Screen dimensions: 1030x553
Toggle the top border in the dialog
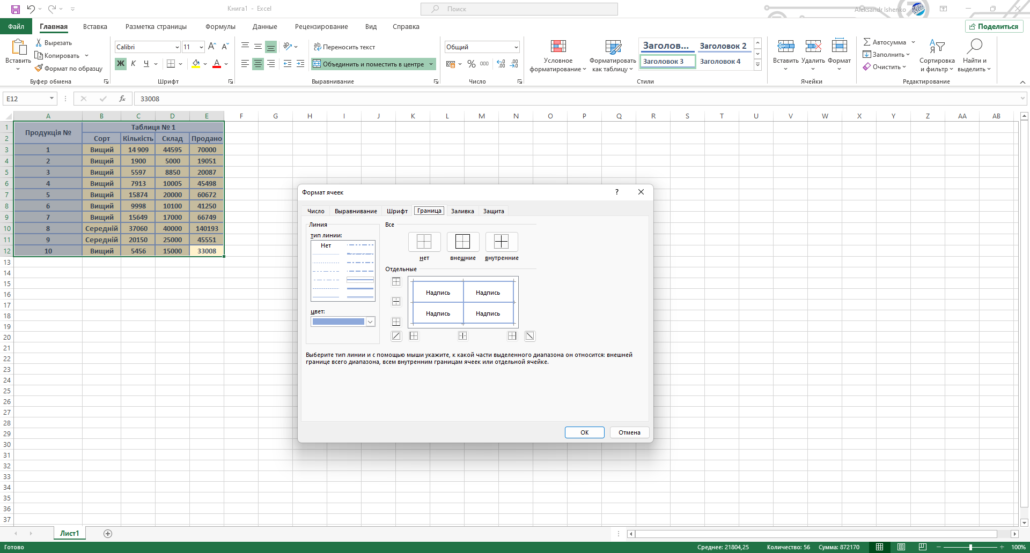396,282
